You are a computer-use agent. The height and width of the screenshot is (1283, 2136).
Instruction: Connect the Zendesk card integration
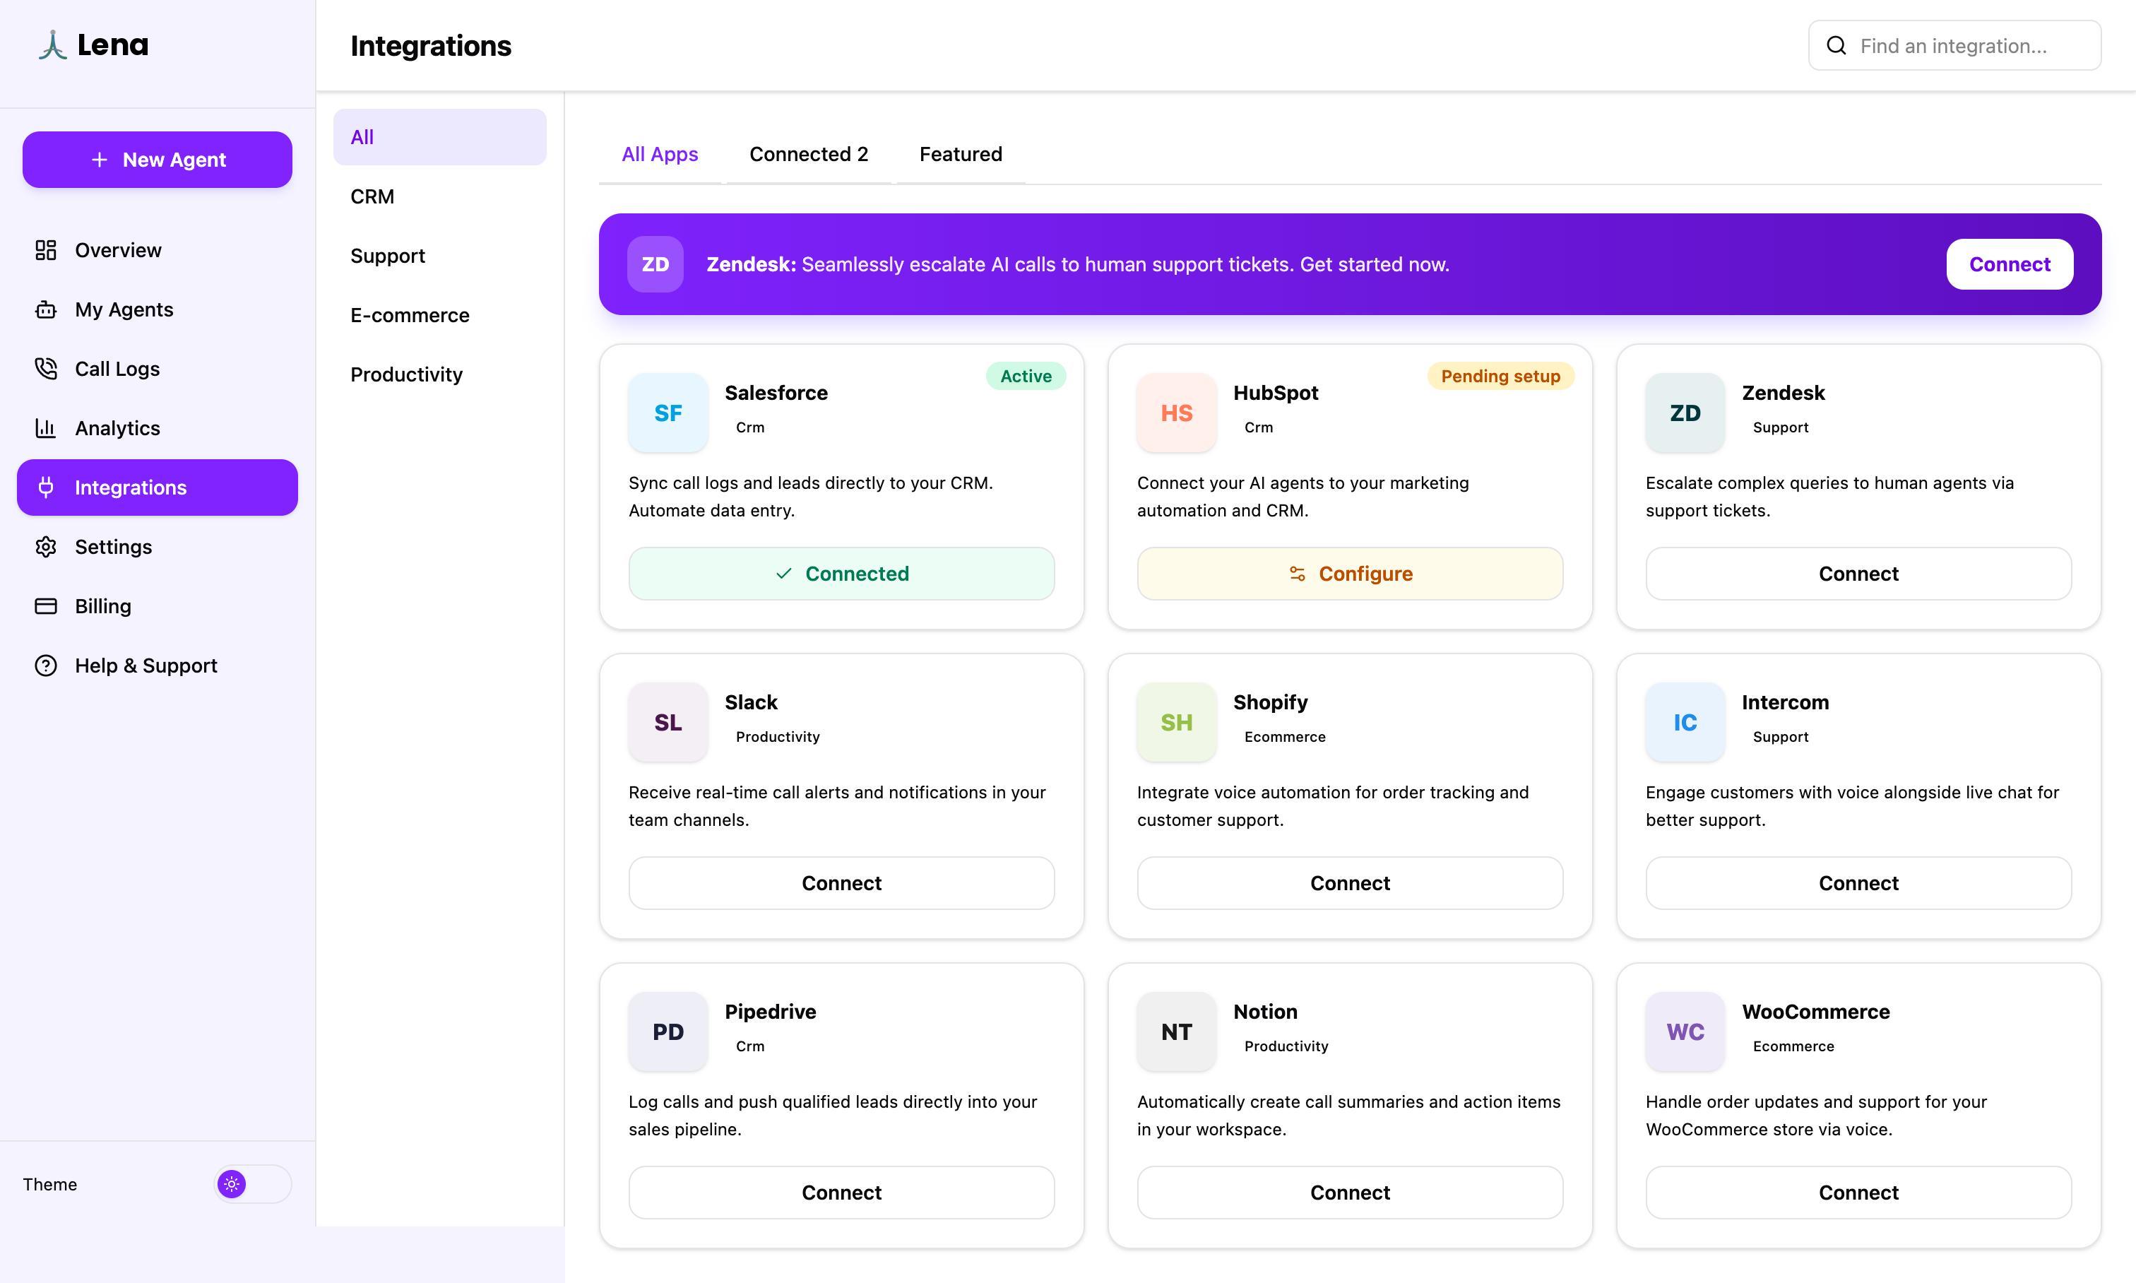point(1858,573)
